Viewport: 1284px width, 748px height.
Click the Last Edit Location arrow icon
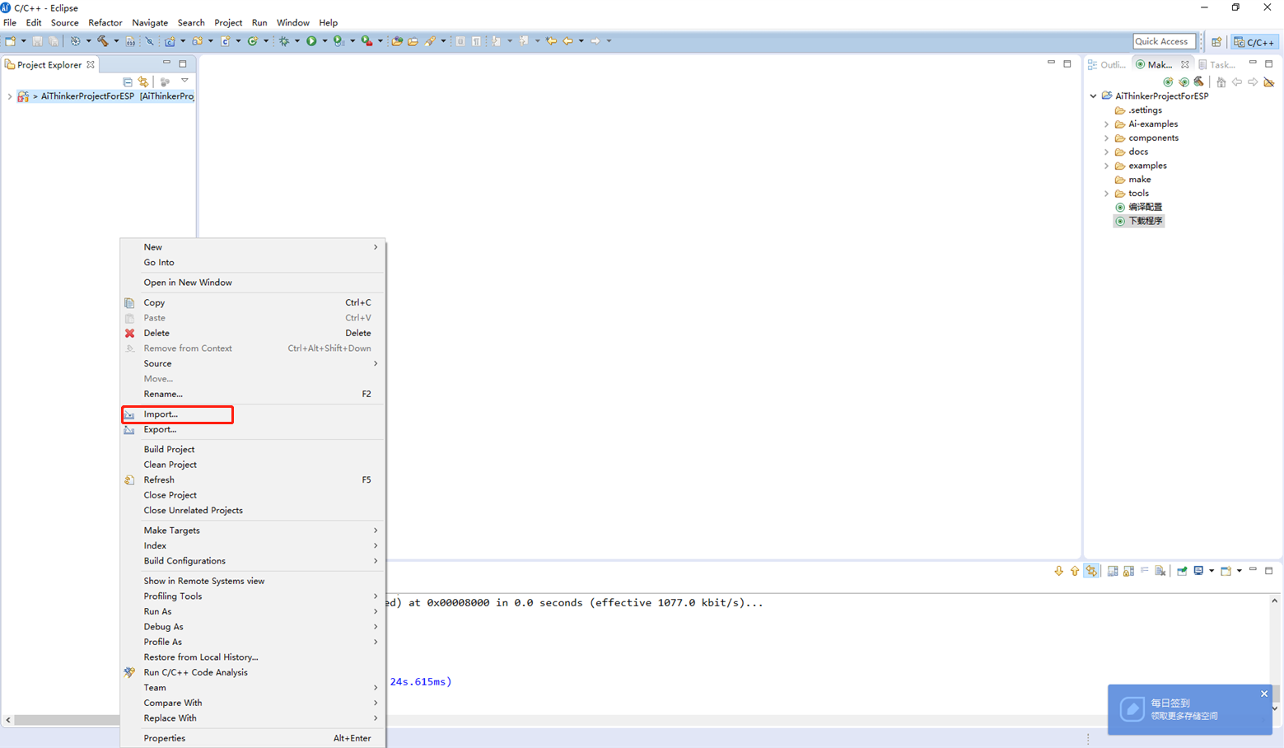click(551, 40)
